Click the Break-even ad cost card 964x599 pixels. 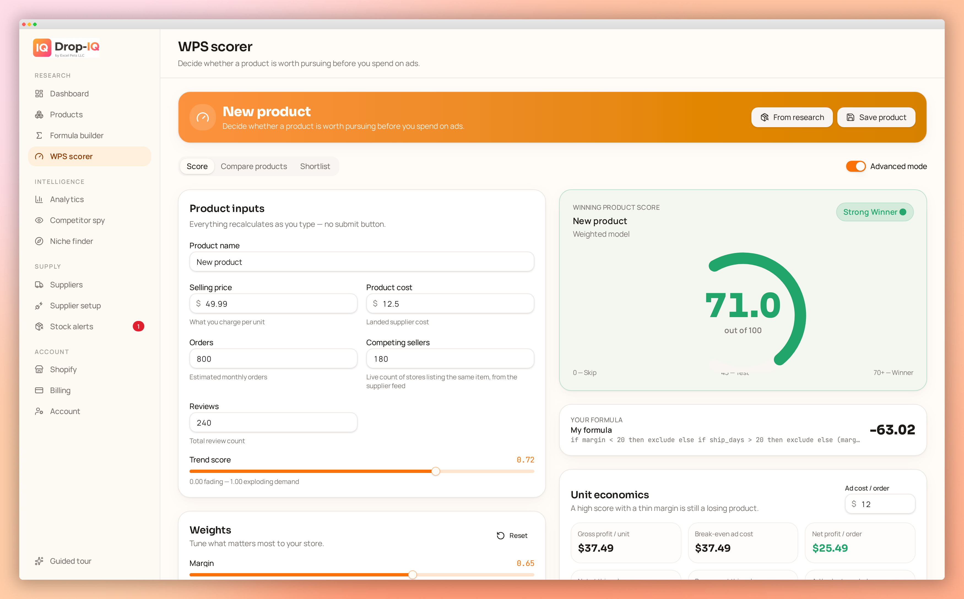743,542
